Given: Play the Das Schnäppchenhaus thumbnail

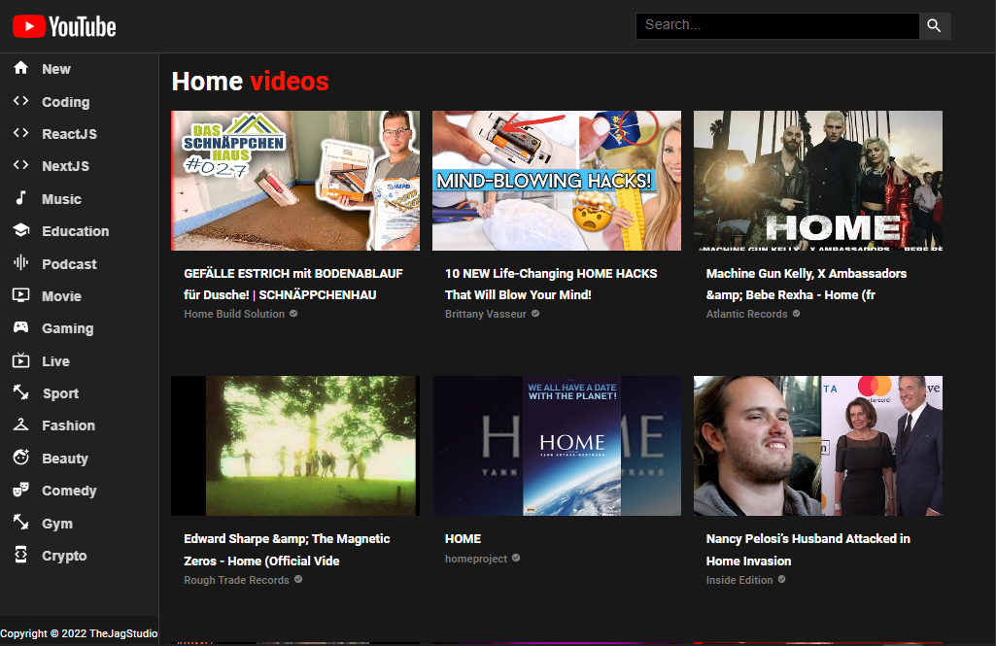Looking at the screenshot, I should click(x=295, y=181).
